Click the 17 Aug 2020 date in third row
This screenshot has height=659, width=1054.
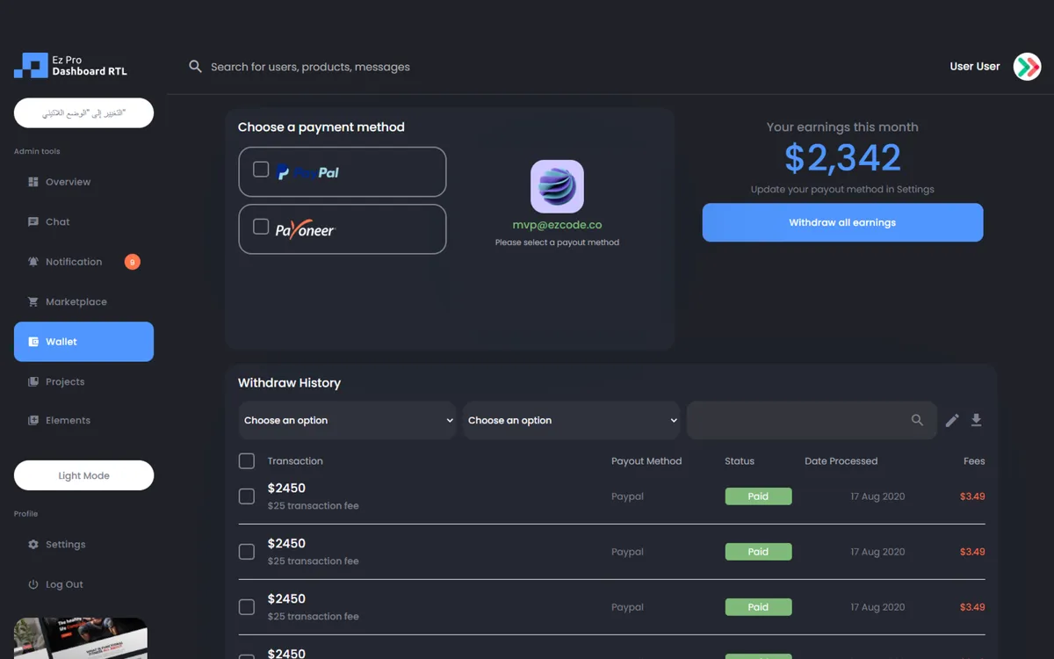877,607
